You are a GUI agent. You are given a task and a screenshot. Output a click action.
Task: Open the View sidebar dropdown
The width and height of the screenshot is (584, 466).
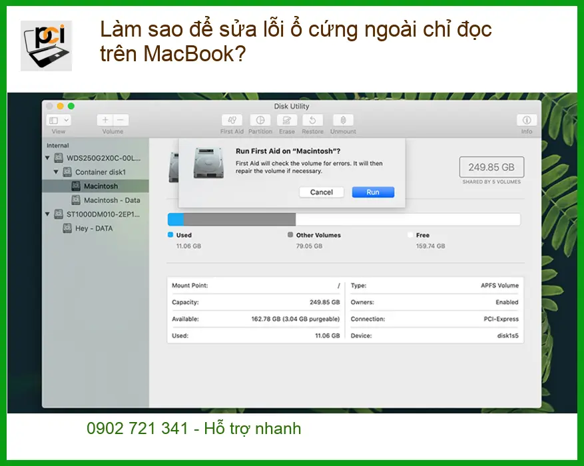click(x=59, y=120)
